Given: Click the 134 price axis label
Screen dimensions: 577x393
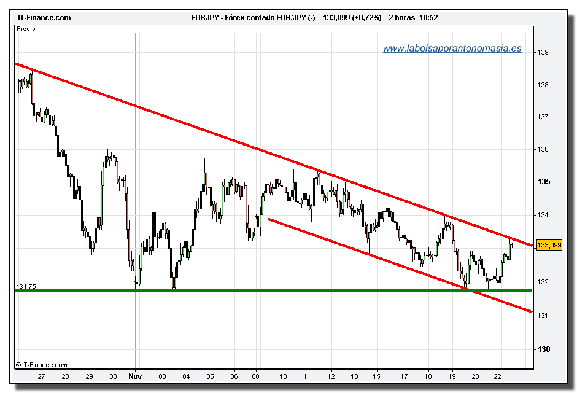Looking at the screenshot, I should pyautogui.click(x=543, y=215).
